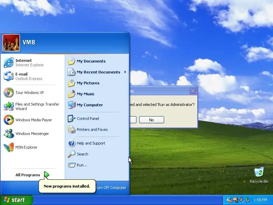This screenshot has width=273, height=205.
Task: Close the dialog with the X button
Action: pos(193,91)
